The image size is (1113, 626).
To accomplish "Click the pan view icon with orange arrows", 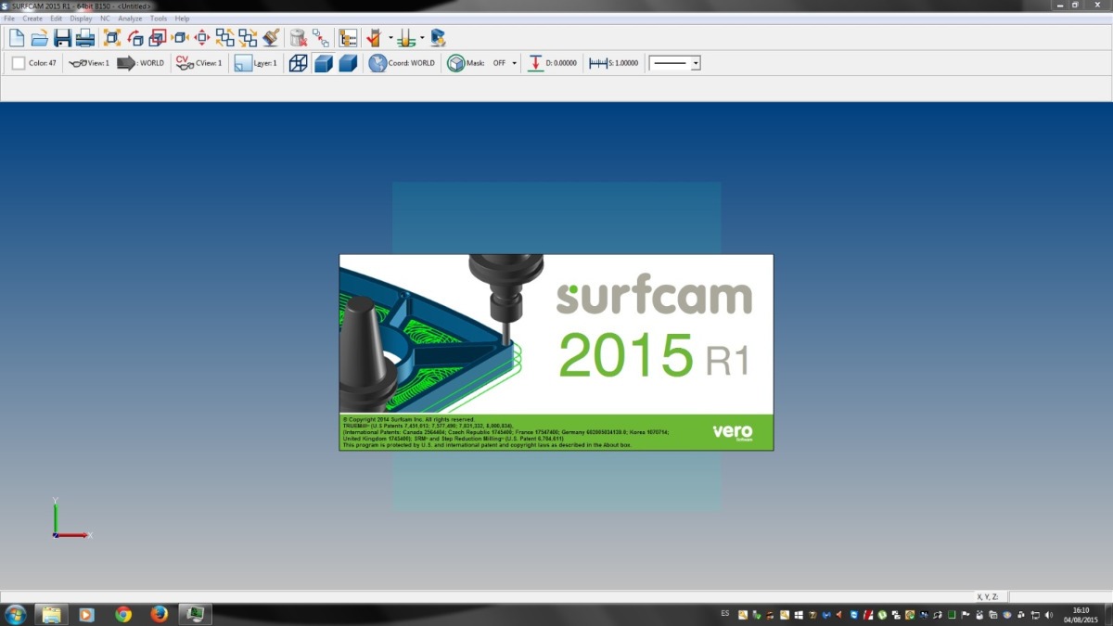I will tap(180, 38).
